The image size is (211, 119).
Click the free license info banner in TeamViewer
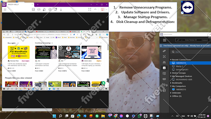[x=185, y=46]
